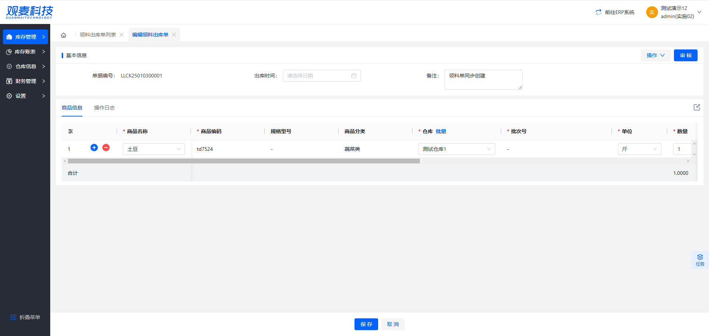The width and height of the screenshot is (709, 336).
Task: Click the table horizontal scrollbar thumb
Action: coord(244,161)
